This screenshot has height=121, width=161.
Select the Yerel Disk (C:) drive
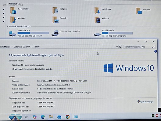[29, 33]
